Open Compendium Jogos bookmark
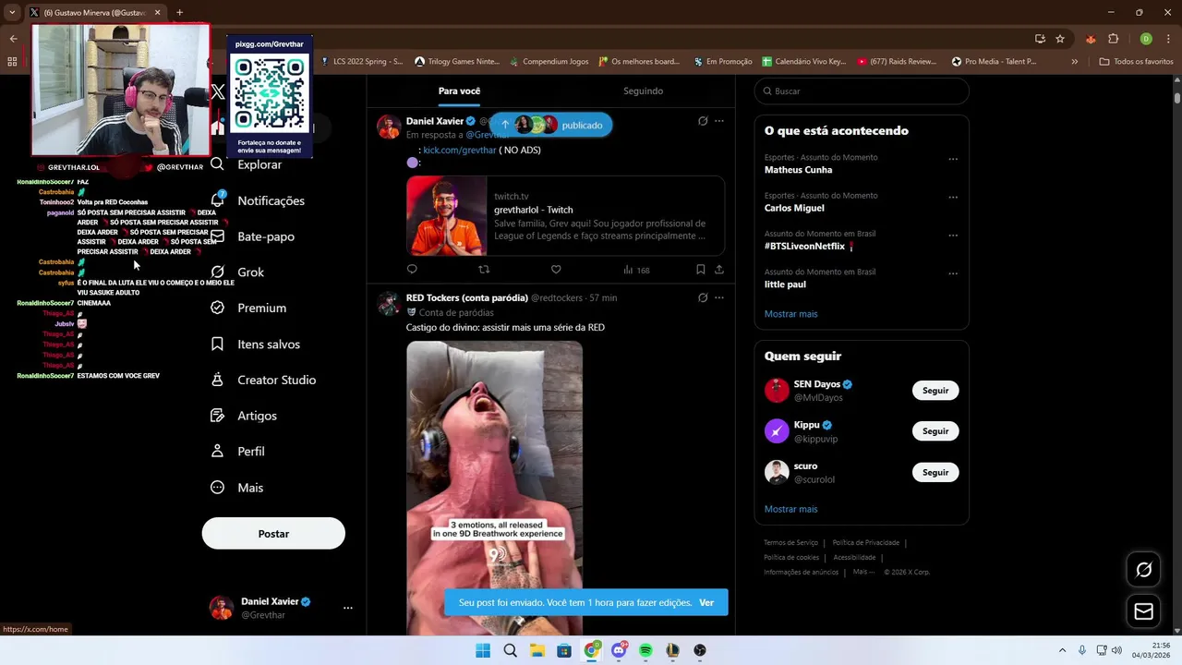 [548, 62]
